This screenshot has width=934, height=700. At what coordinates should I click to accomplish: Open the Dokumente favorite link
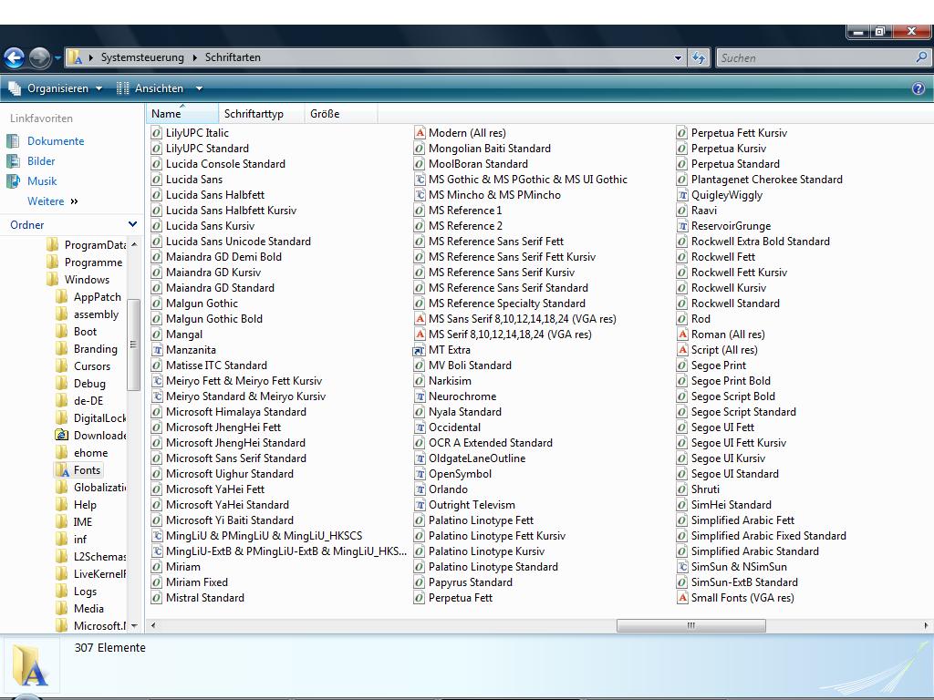pos(56,141)
